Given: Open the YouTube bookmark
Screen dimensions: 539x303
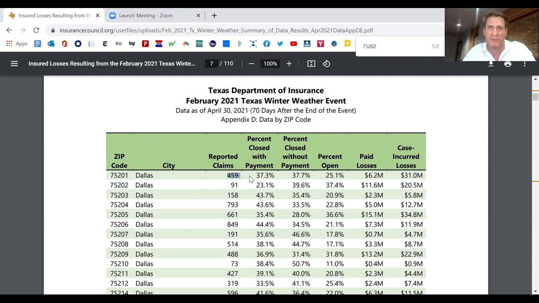Looking at the screenshot, I should tap(294, 43).
